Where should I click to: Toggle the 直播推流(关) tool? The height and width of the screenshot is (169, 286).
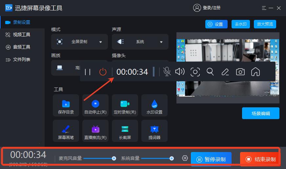tap(95, 131)
